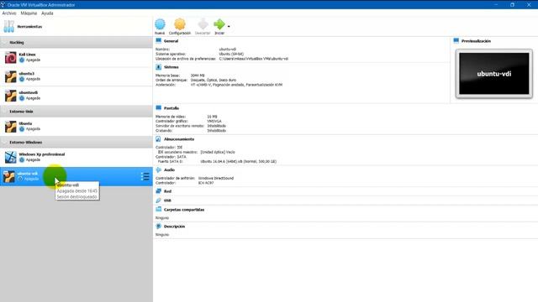Click the Previsualización heading text
Screen dimensions: 538x302
[x=476, y=41]
